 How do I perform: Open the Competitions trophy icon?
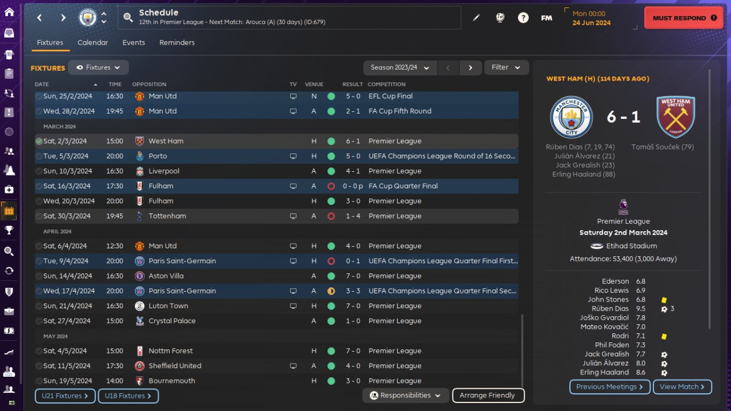(9, 230)
